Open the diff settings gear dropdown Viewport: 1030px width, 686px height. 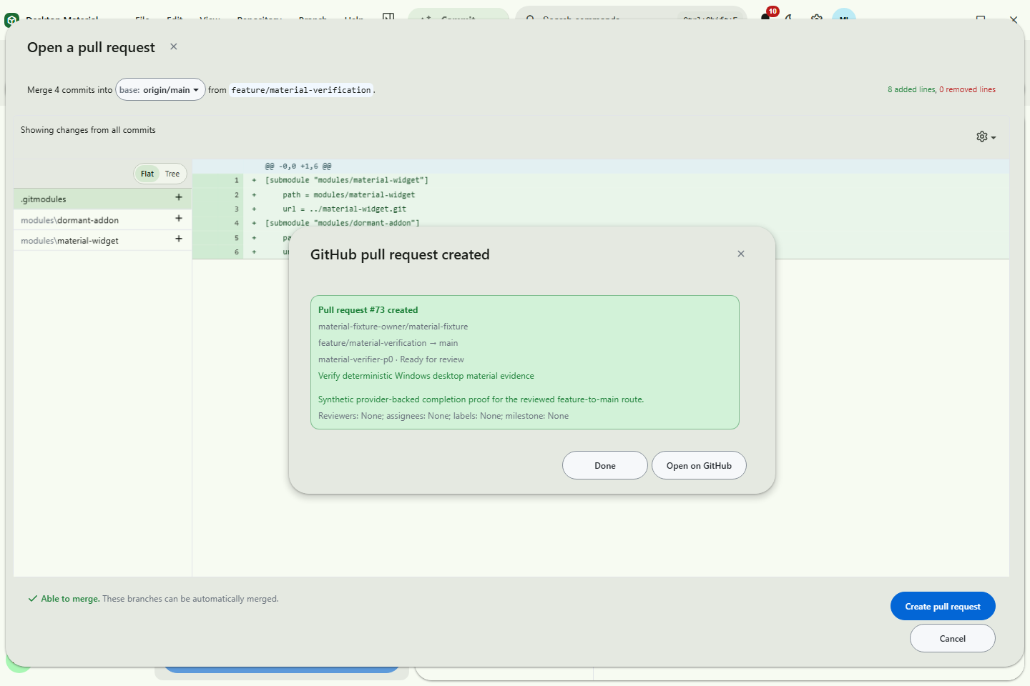point(986,136)
